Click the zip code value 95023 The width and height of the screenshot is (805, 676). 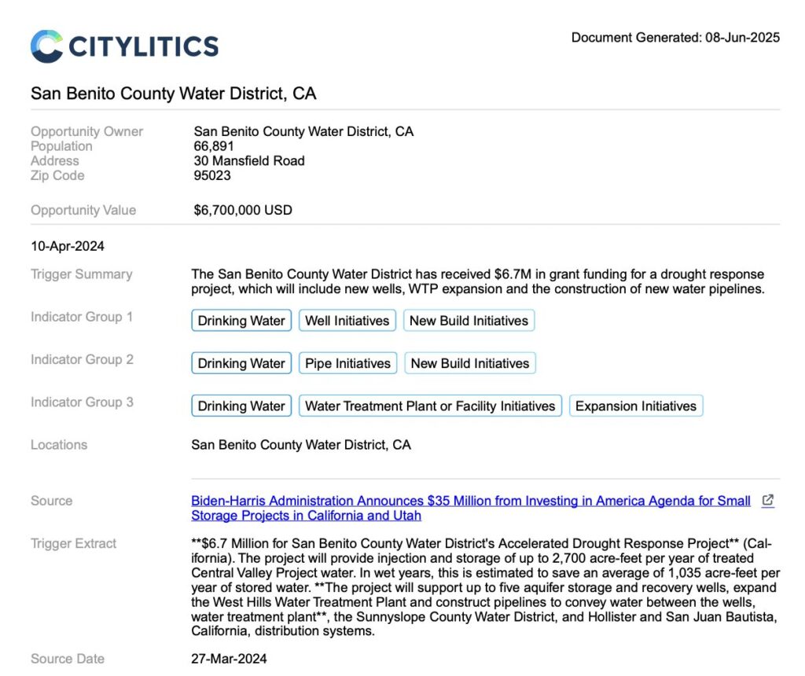point(212,175)
